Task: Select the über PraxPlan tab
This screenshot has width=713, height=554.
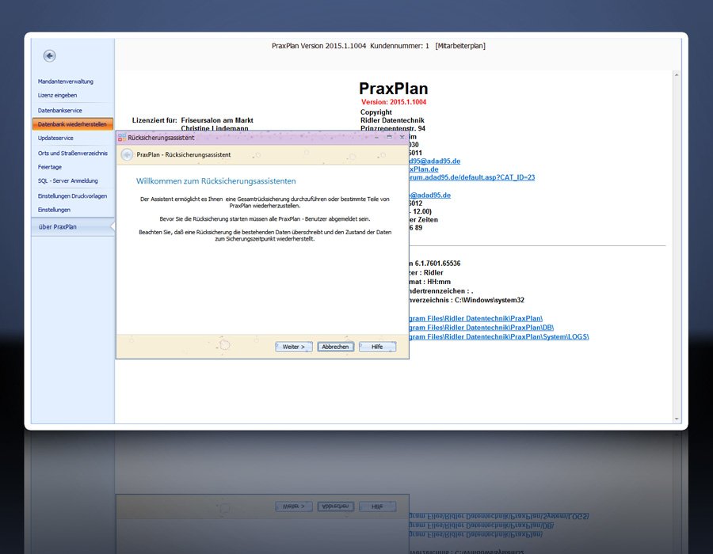Action: [x=73, y=226]
